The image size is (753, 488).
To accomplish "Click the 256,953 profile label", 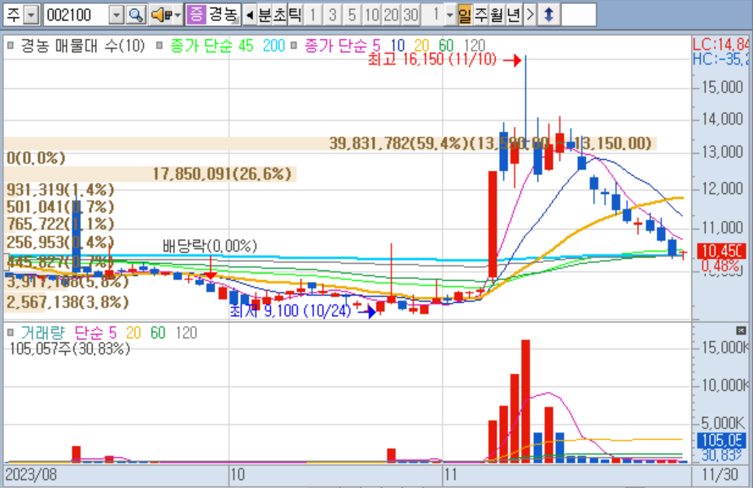I will [60, 241].
